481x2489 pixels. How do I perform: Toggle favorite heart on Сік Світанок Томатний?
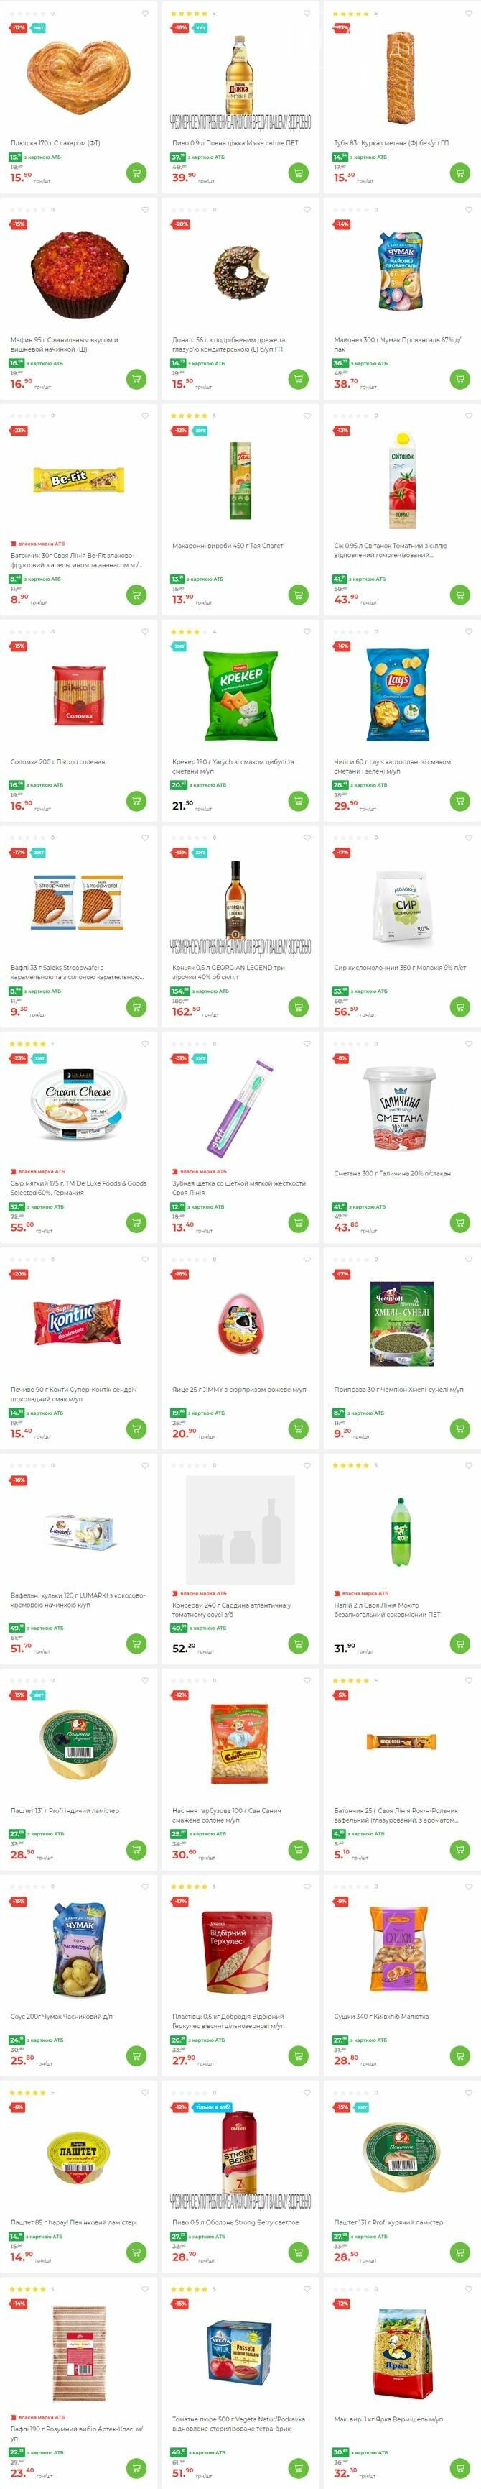click(x=469, y=416)
